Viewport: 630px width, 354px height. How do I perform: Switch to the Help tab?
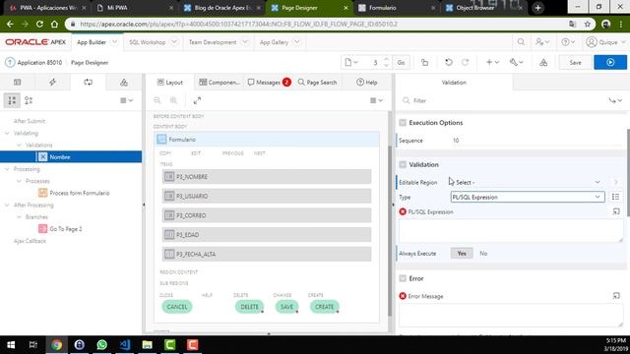coord(367,83)
